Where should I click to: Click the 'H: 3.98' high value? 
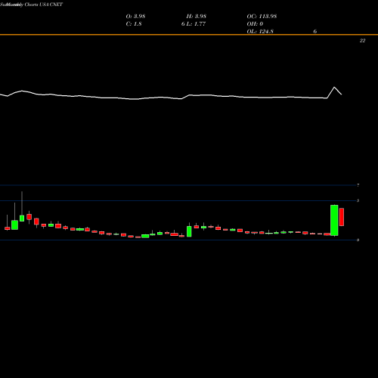pos(197,17)
